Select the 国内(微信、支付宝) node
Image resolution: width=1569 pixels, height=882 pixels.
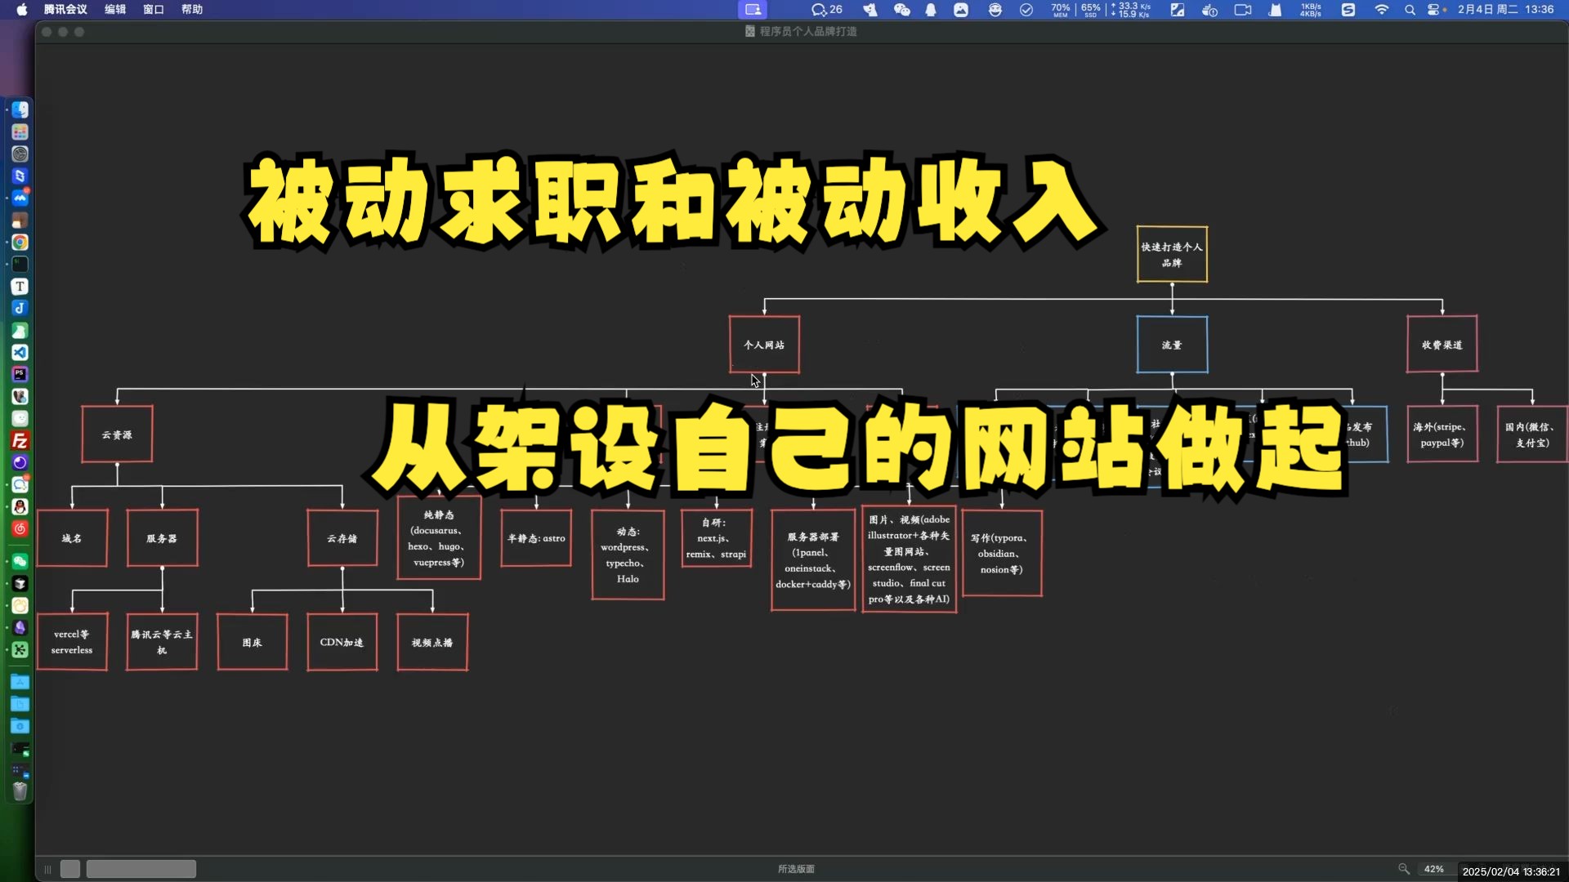coord(1531,434)
